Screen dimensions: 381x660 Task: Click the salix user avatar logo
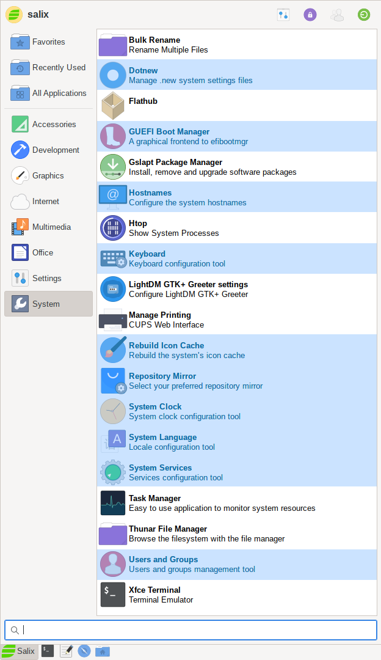coord(14,15)
